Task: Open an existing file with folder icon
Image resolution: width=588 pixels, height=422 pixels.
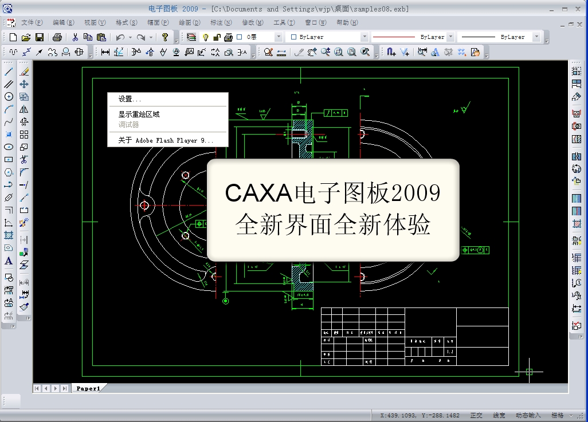Action: (26, 37)
